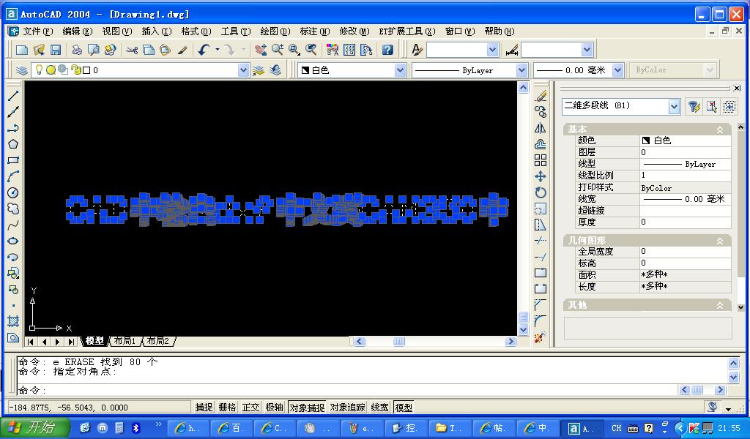Image resolution: width=750 pixels, height=439 pixels.
Task: Open the layer list dropdown
Action: 243,70
